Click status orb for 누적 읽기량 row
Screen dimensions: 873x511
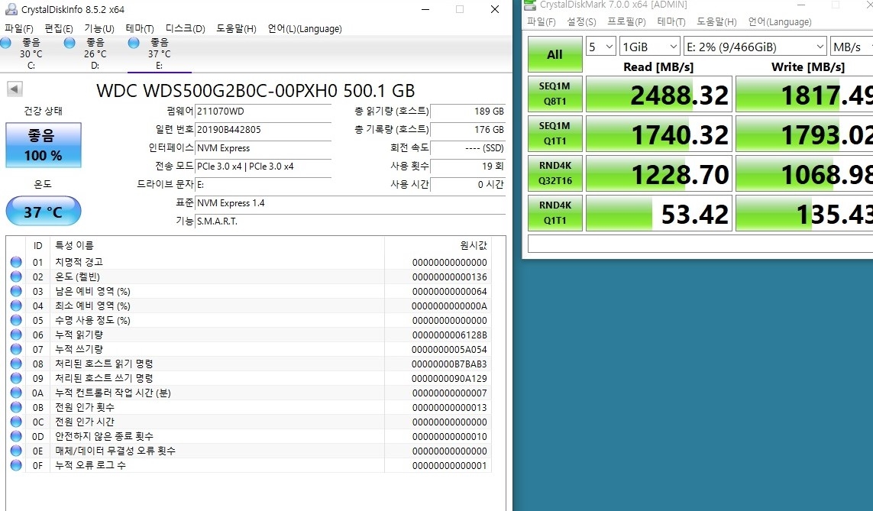pos(16,334)
